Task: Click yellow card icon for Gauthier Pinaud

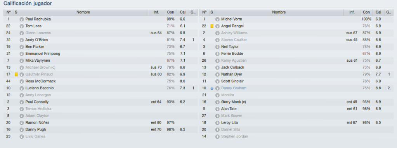Action: (16, 75)
